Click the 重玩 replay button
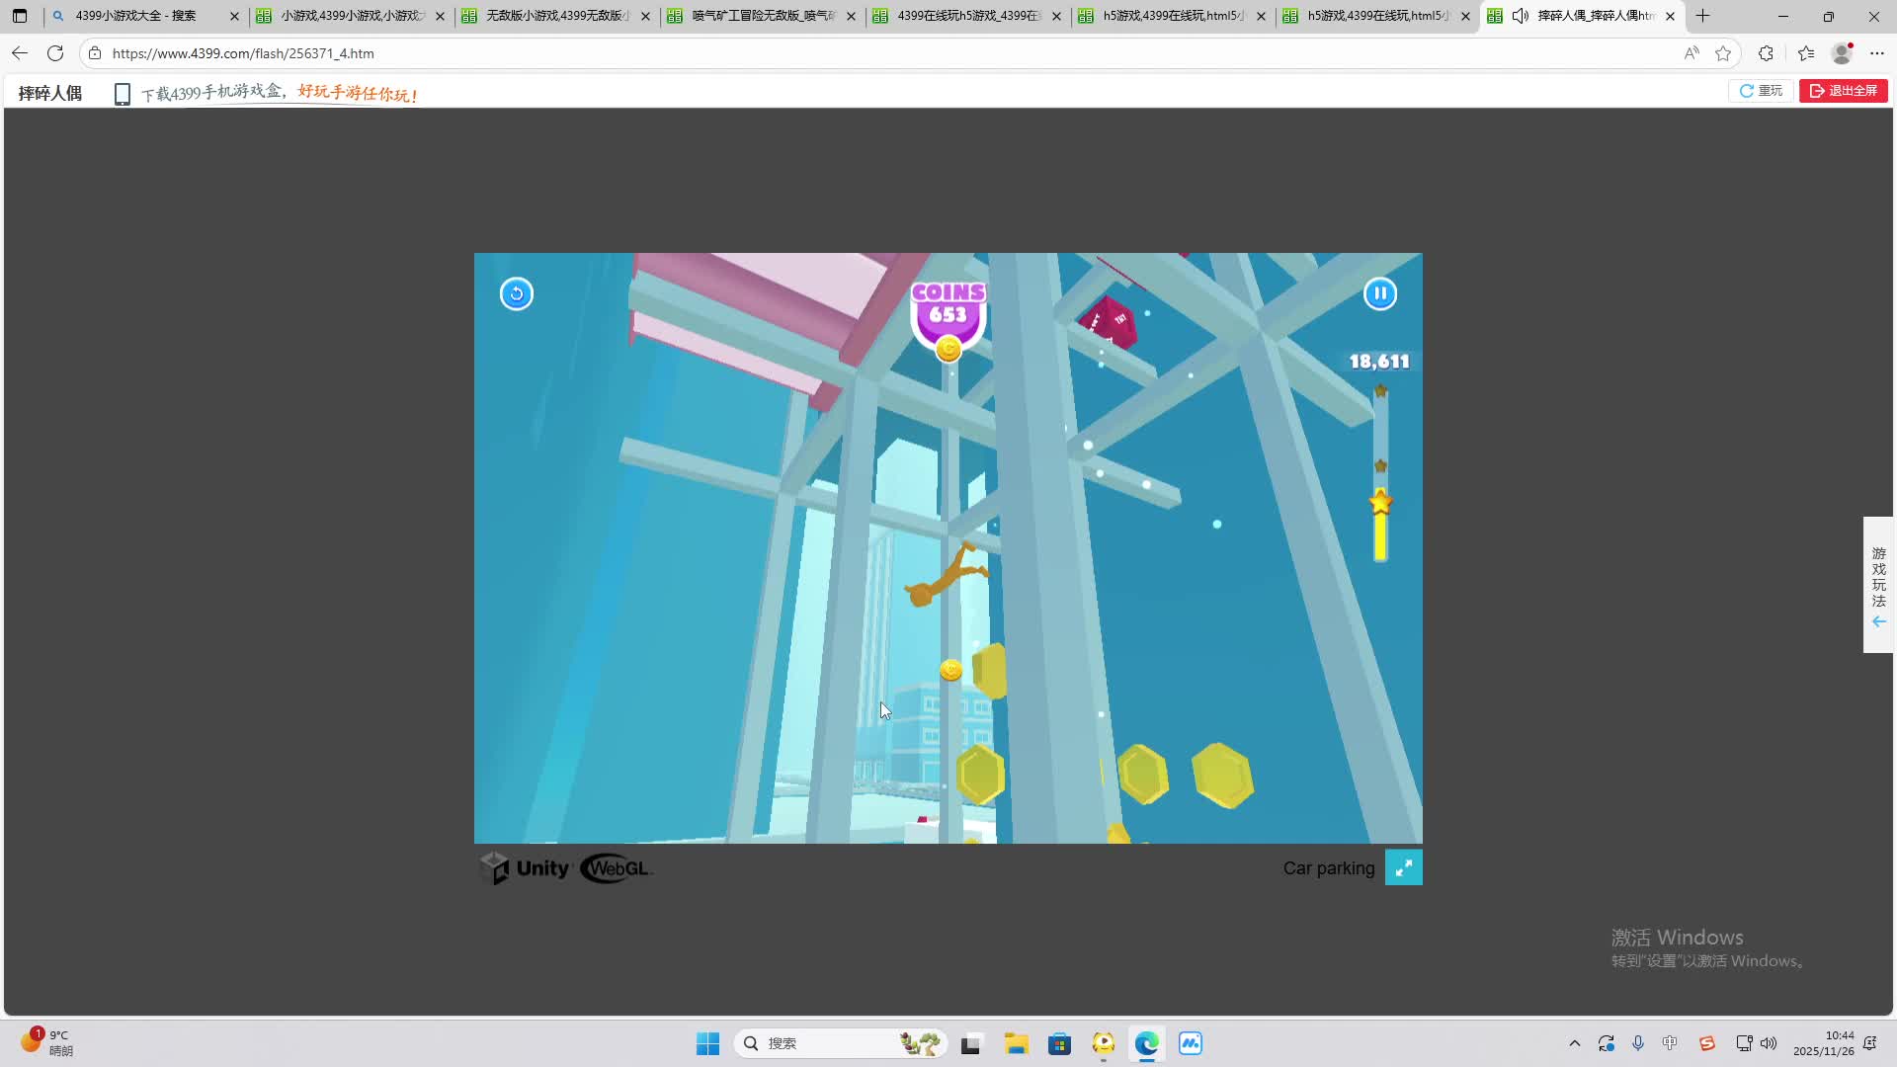The image size is (1897, 1067). click(x=1762, y=91)
